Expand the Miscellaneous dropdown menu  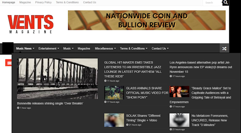point(105,48)
